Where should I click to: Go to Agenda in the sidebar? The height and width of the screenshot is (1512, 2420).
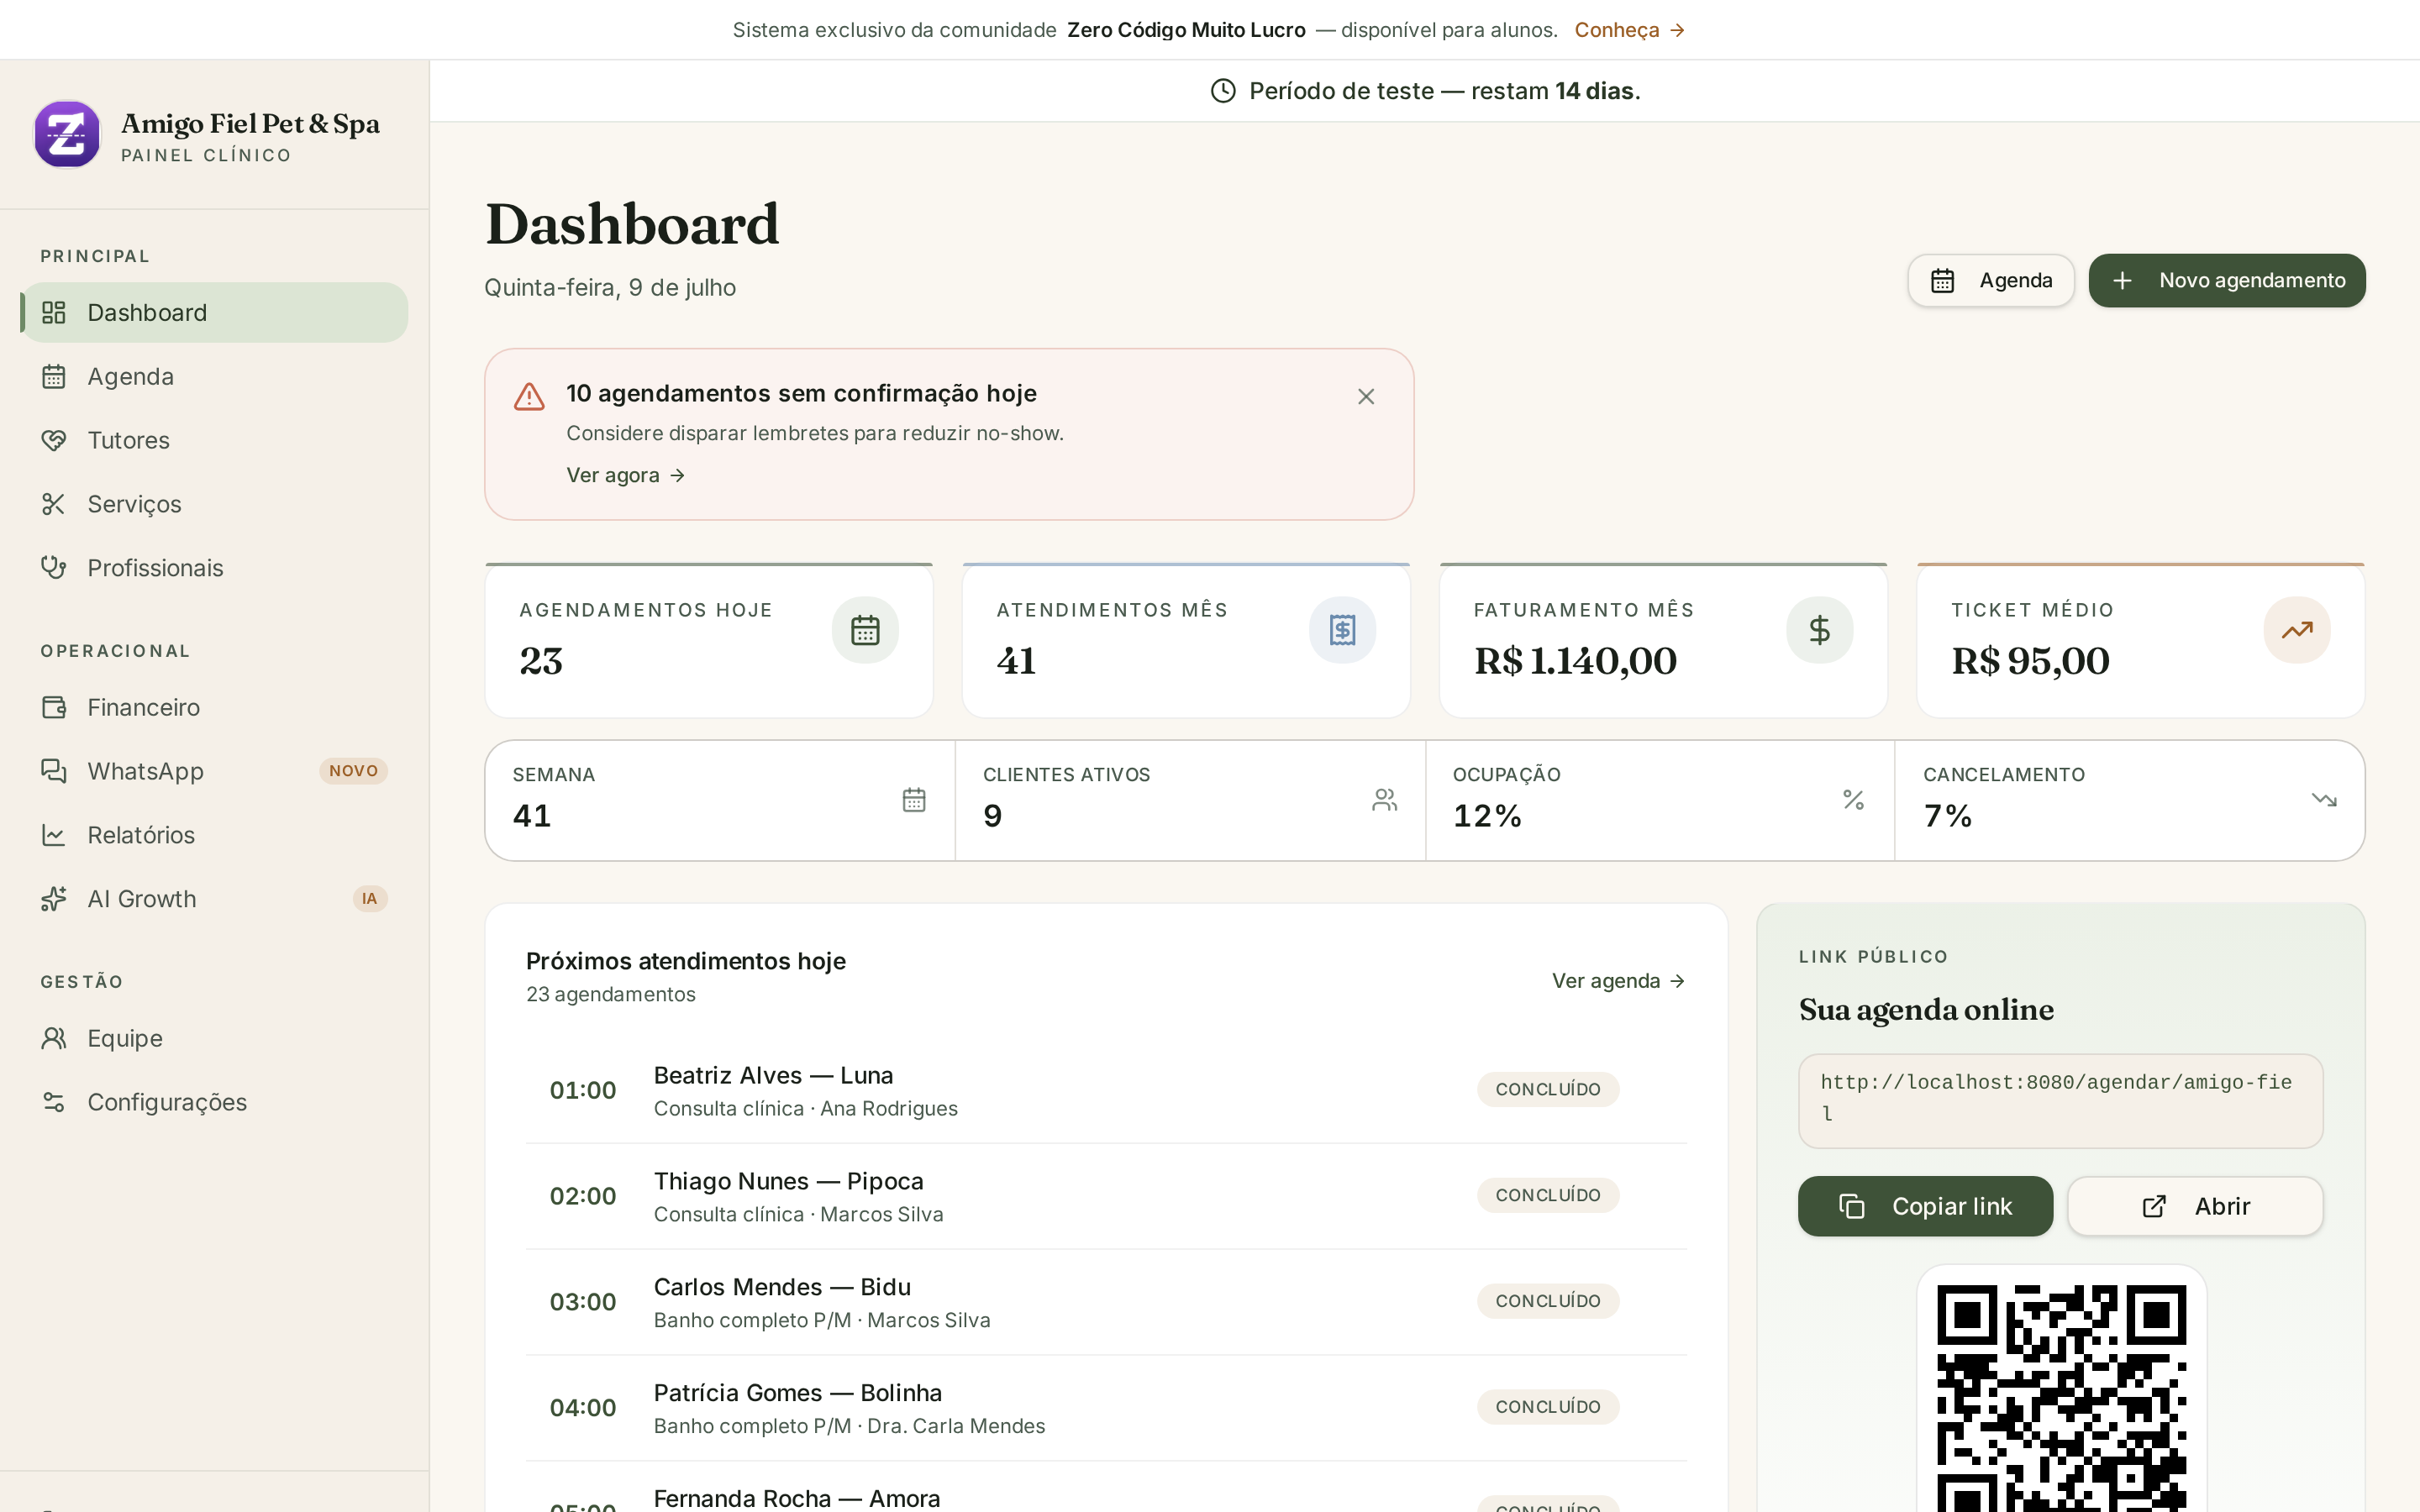pyautogui.click(x=214, y=376)
